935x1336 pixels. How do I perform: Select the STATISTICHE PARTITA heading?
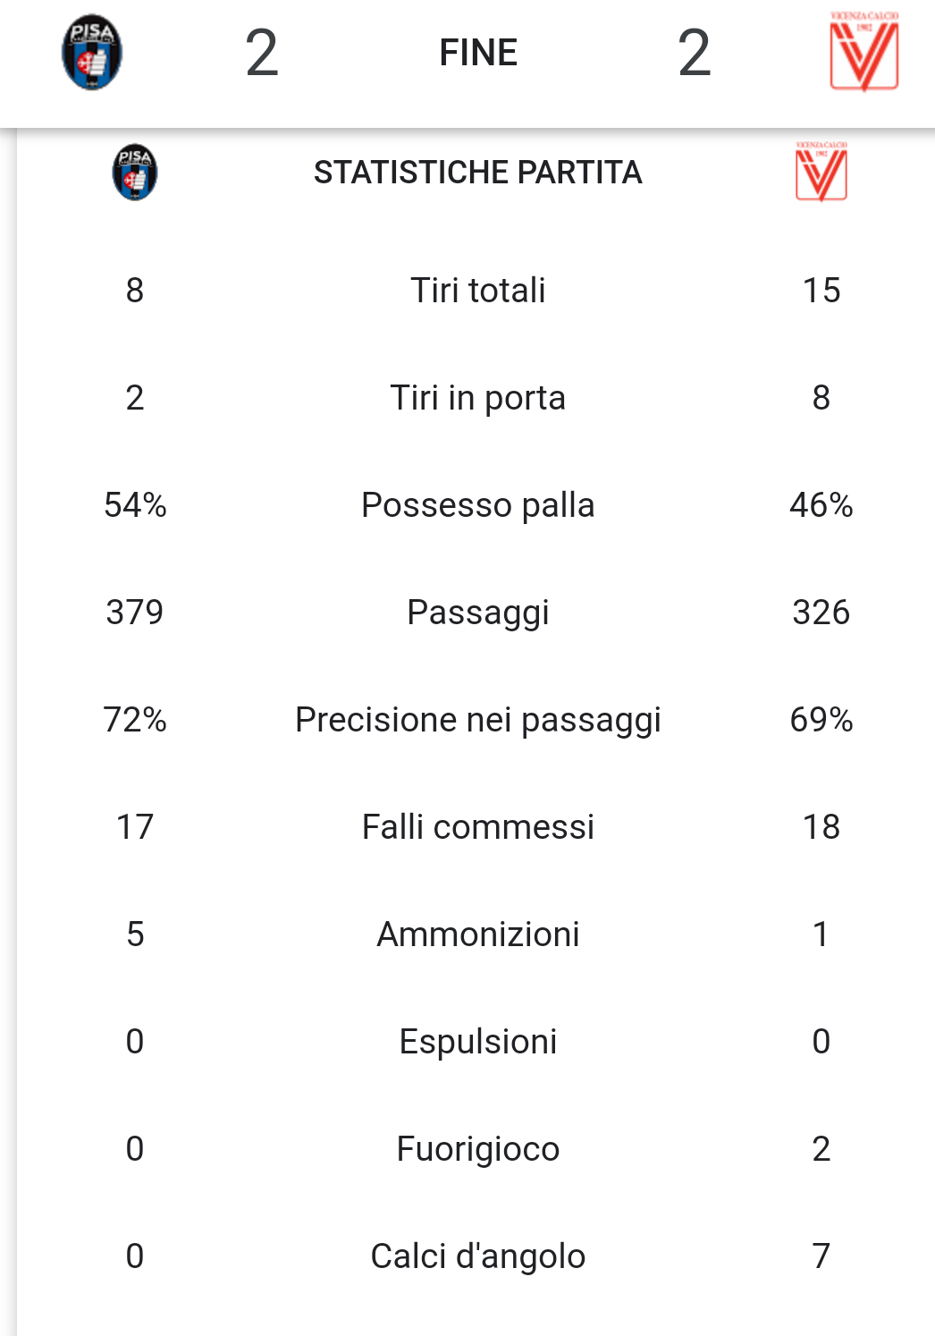pos(478,172)
